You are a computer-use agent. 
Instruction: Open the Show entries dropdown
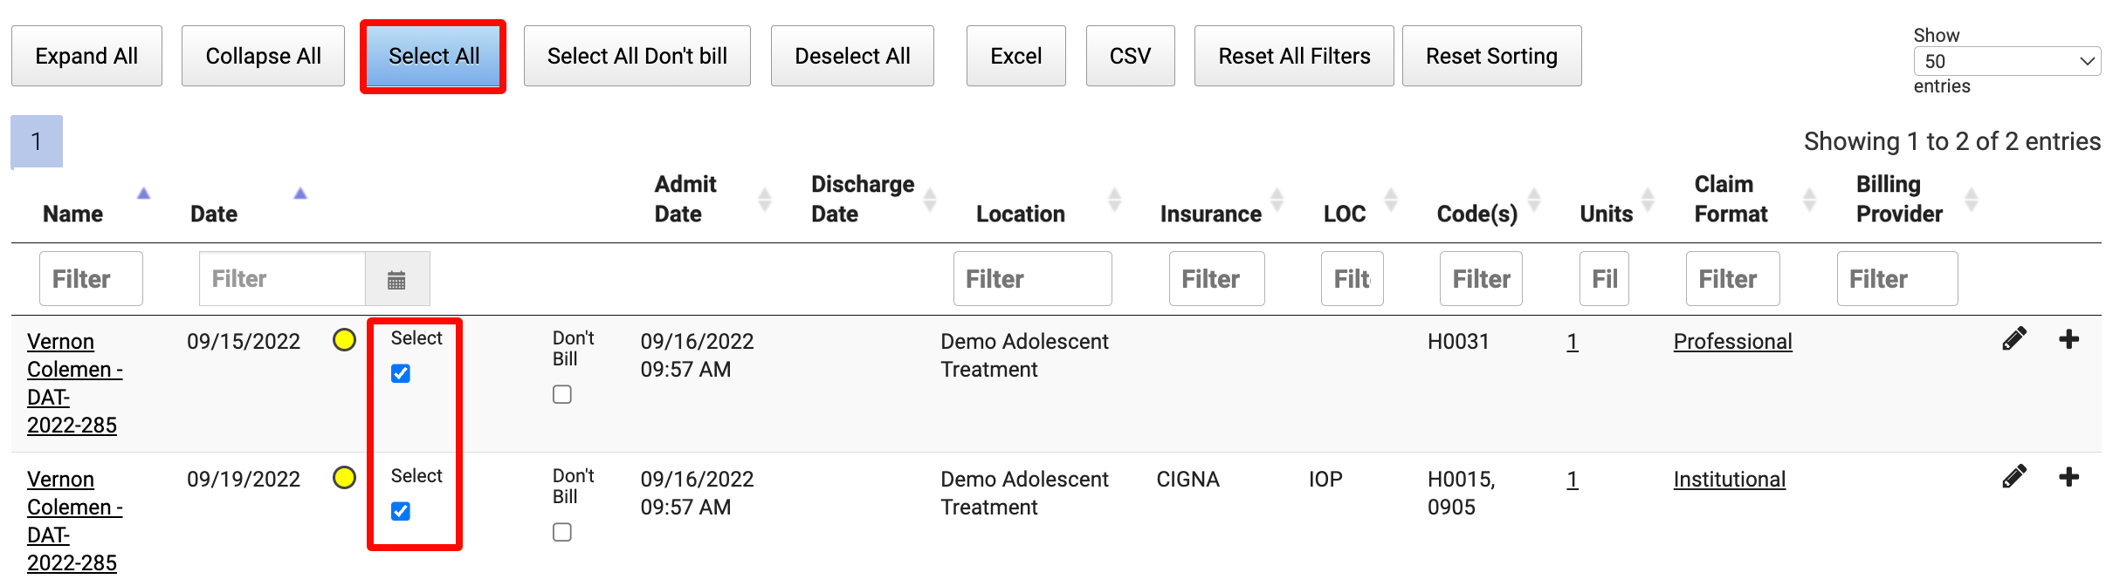(x=2006, y=61)
